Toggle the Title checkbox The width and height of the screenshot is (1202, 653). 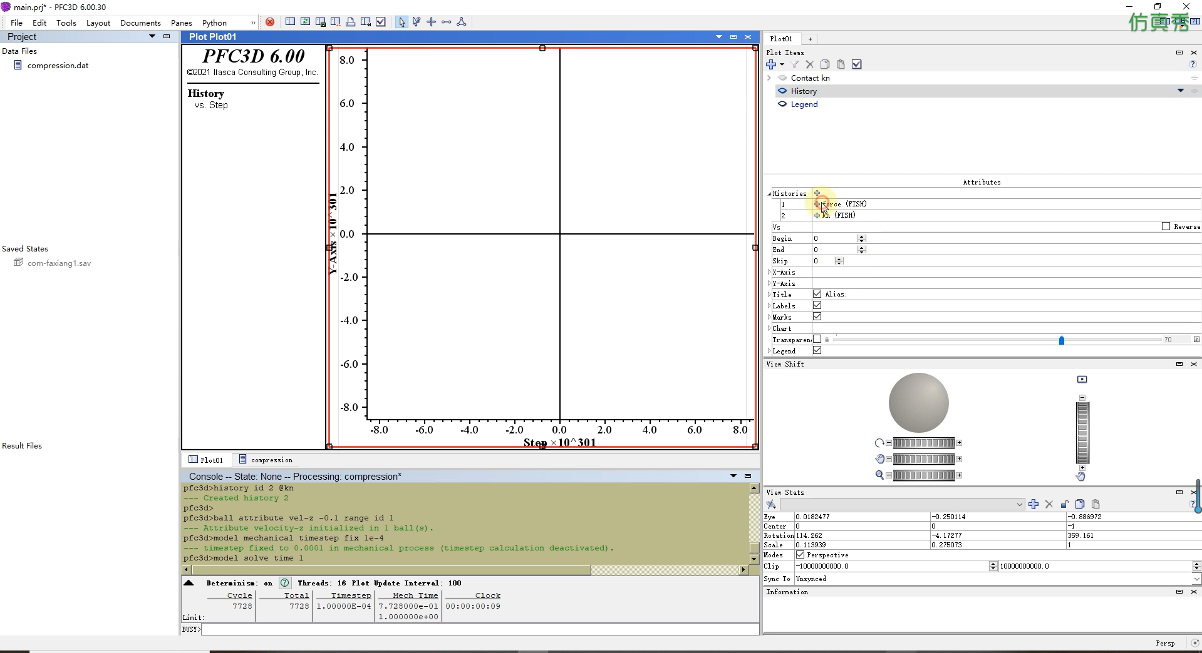[817, 294]
